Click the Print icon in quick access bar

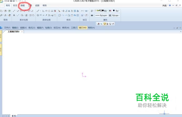(x=14, y=1)
